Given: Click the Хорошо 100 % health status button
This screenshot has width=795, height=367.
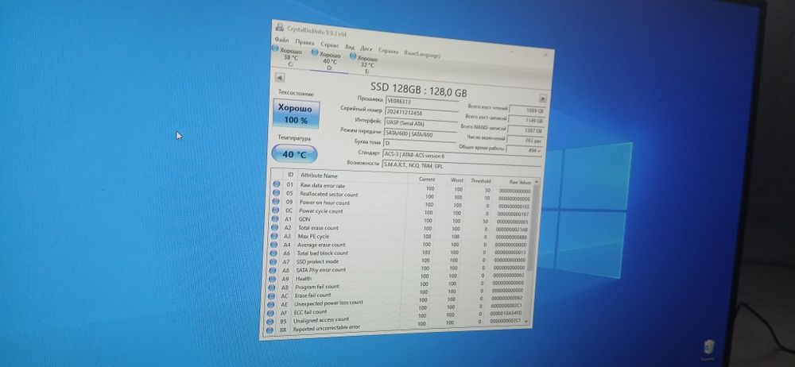Looking at the screenshot, I should pyautogui.click(x=296, y=114).
